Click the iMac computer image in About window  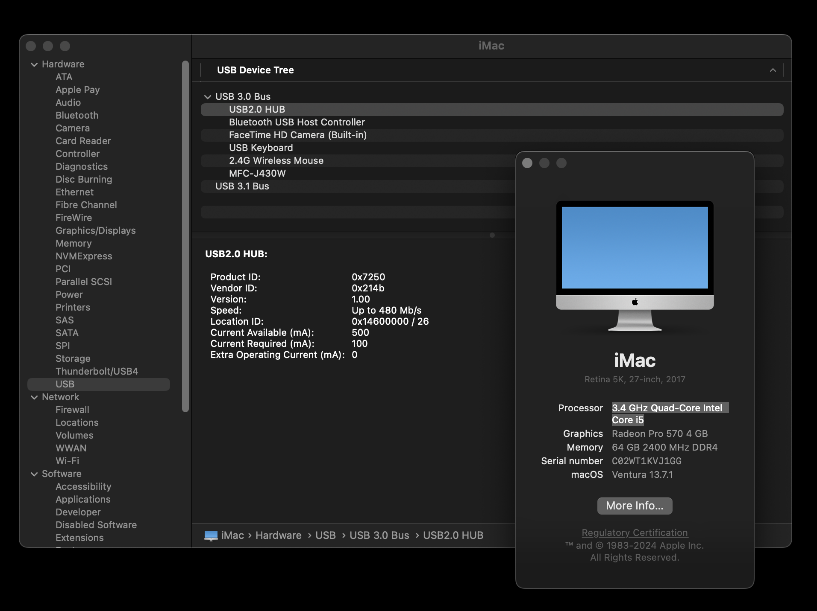[x=635, y=266]
